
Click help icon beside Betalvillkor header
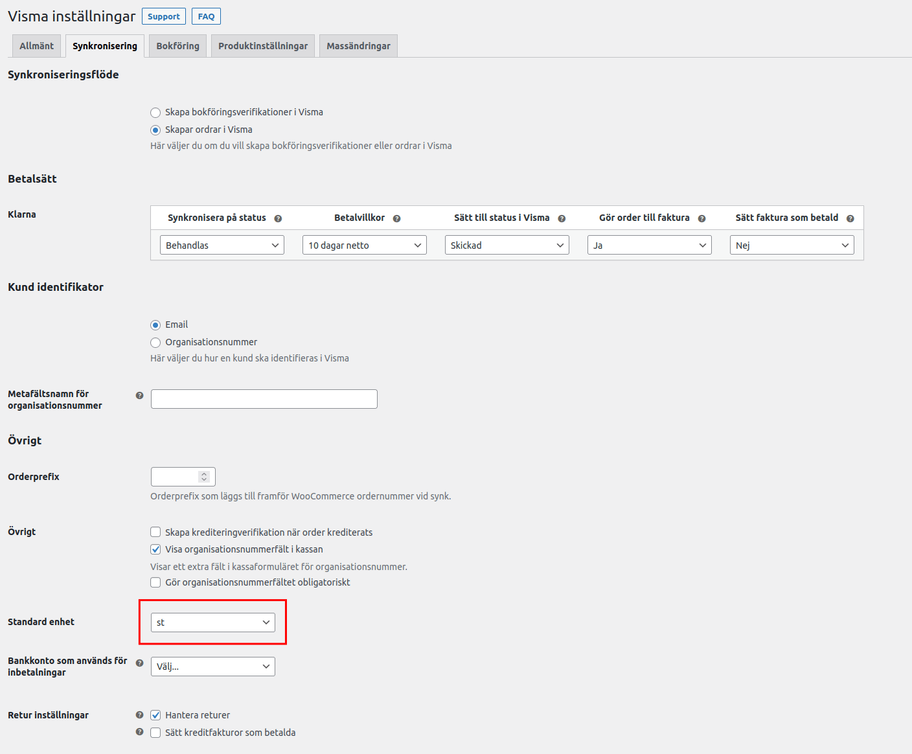[x=396, y=219]
